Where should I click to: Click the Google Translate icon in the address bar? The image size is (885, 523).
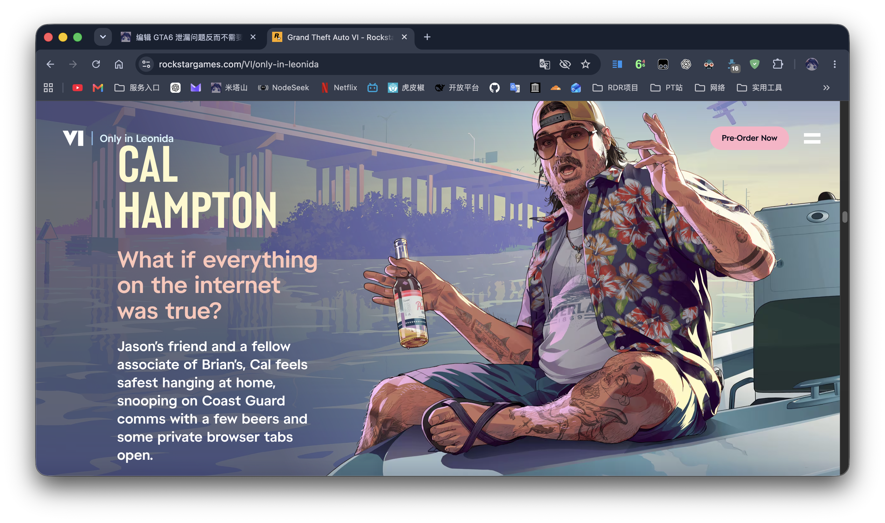[x=545, y=64]
